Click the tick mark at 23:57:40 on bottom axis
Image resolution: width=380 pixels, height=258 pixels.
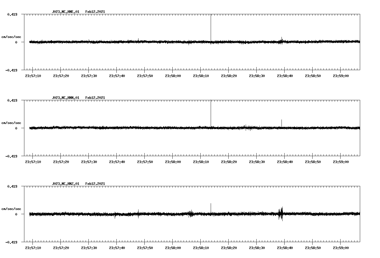click(117, 244)
